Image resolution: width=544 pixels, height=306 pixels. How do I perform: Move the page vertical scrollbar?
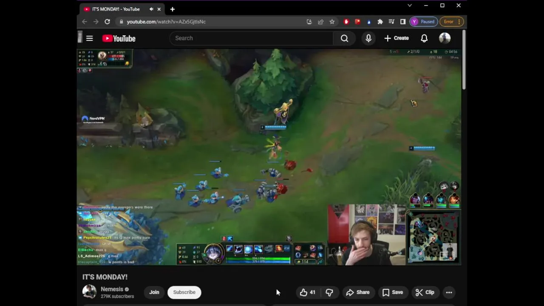click(x=464, y=59)
